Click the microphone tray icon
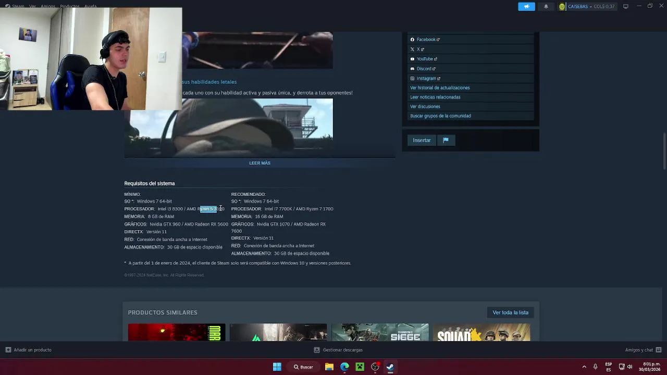 tap(595, 367)
